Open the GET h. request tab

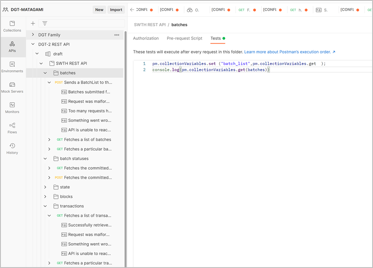299,10
